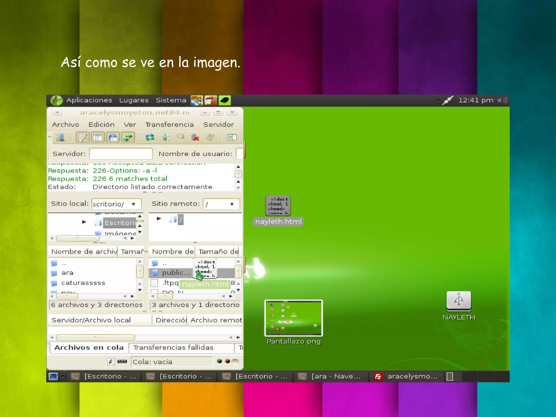The height and width of the screenshot is (417, 556).
Task: Click the NAYLETH USB drive desktop icon
Action: tap(459, 301)
